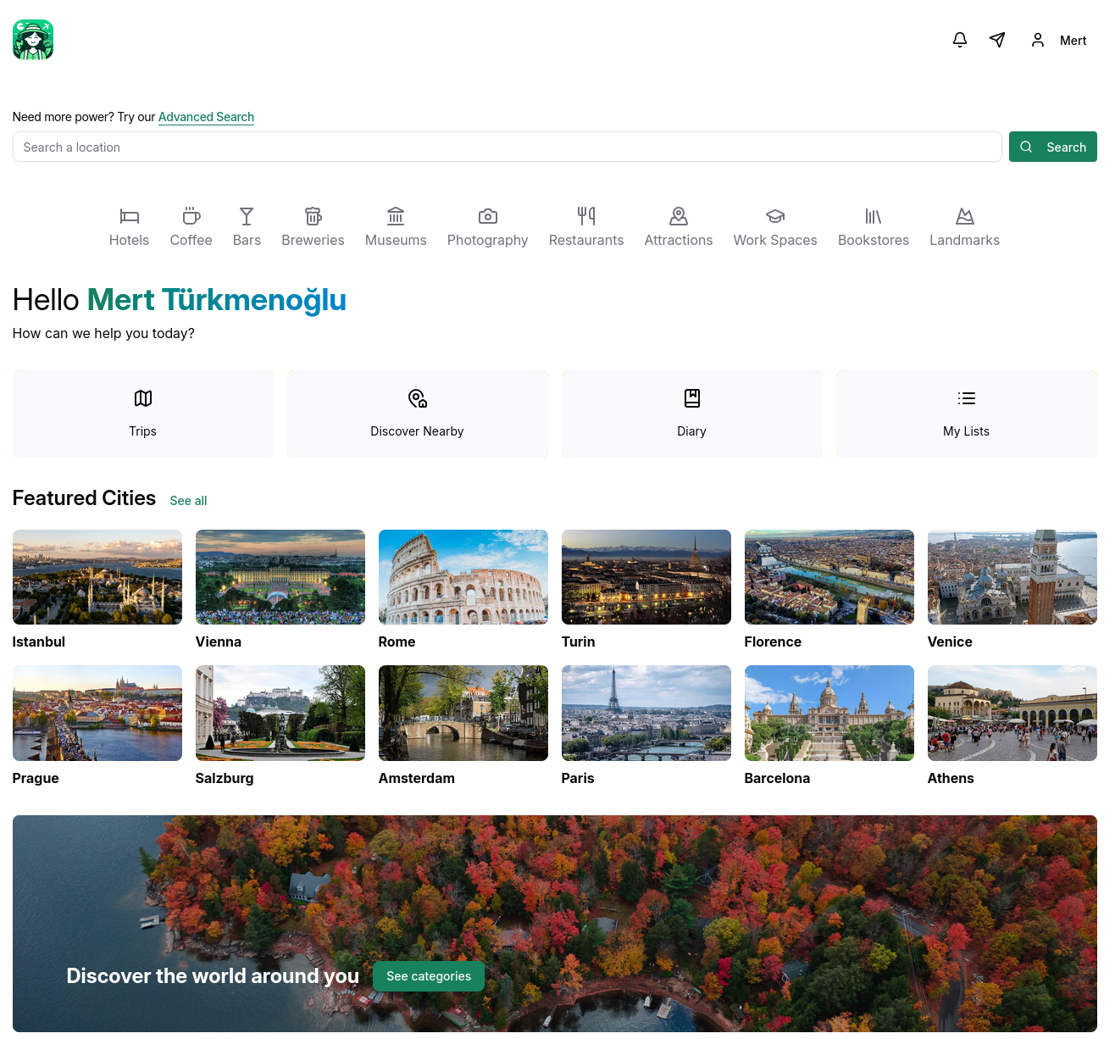Click the Venice city name
This screenshot has width=1115, height=1061.
coord(950,642)
